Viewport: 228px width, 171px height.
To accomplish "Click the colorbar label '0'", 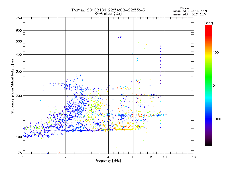I will [x=214, y=86].
